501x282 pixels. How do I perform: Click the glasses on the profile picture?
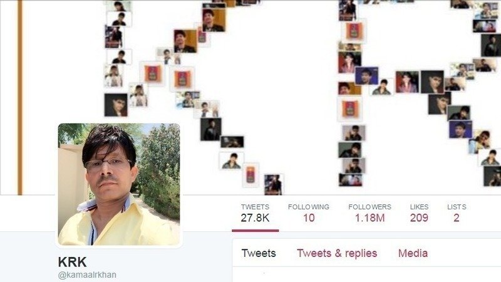coord(108,164)
